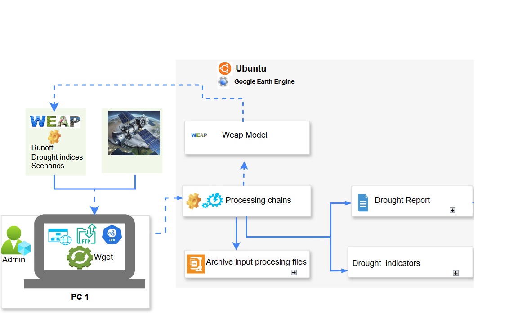Click the green Wget sync gear icon
The height and width of the screenshot is (324, 518).
click(x=80, y=257)
